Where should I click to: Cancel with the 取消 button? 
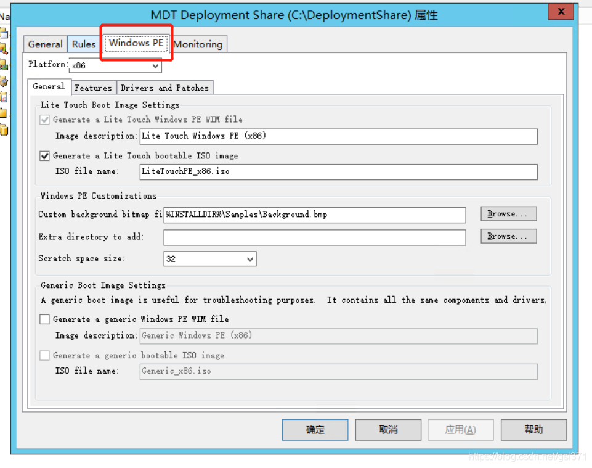click(388, 430)
